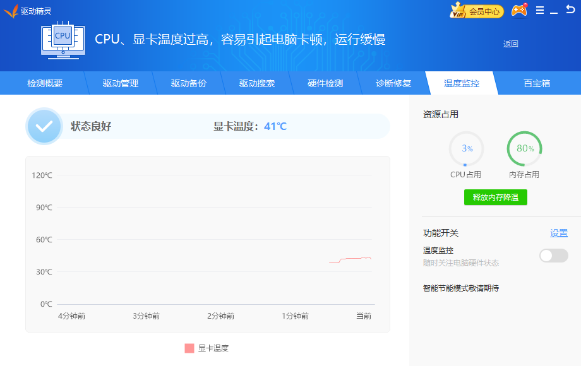The height and width of the screenshot is (366, 581).
Task: Click the blue checkmark icon beside 状态良好
Action: 44,126
